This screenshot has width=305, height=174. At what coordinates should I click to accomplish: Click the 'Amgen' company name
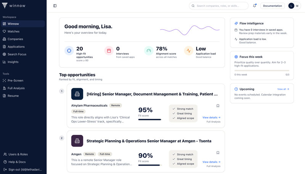tap(76, 154)
